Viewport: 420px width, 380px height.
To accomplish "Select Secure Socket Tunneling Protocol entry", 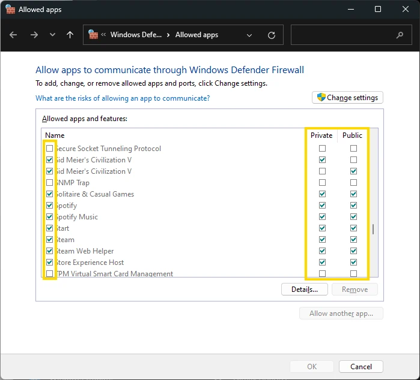I will tap(109, 149).
